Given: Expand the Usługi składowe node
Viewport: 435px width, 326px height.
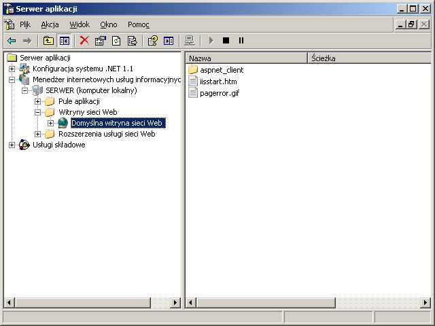Looking at the screenshot, I should tap(12, 145).
